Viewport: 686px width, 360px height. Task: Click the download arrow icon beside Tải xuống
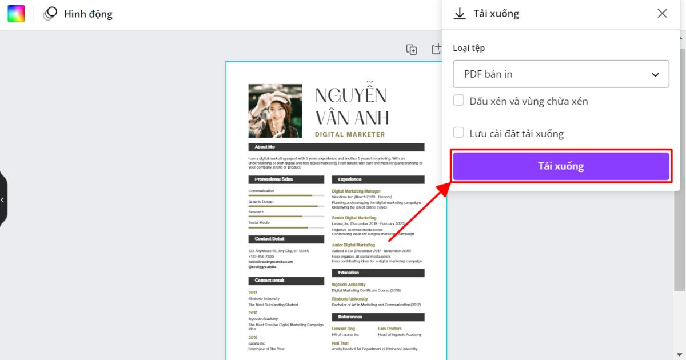click(x=460, y=13)
